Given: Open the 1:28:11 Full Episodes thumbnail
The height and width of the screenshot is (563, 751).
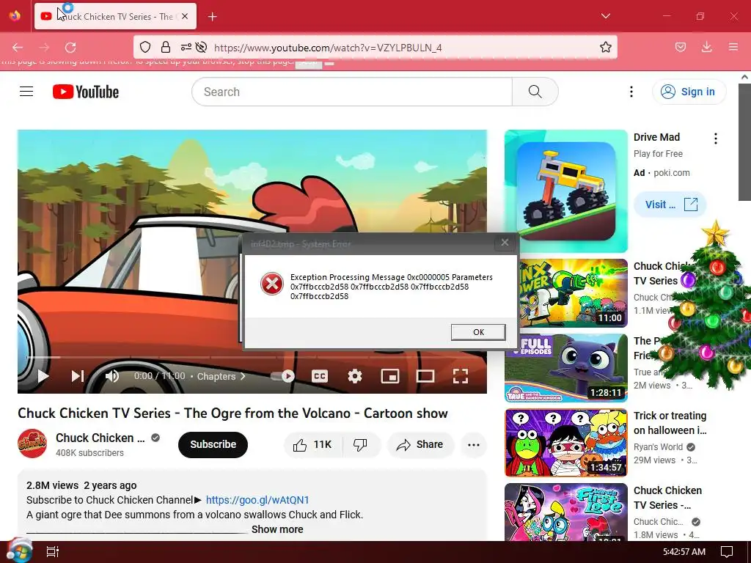Looking at the screenshot, I should point(566,368).
